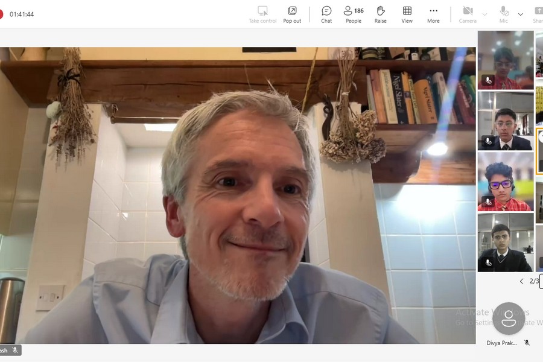Click the Take control icon
The image size is (543, 362).
click(x=262, y=14)
